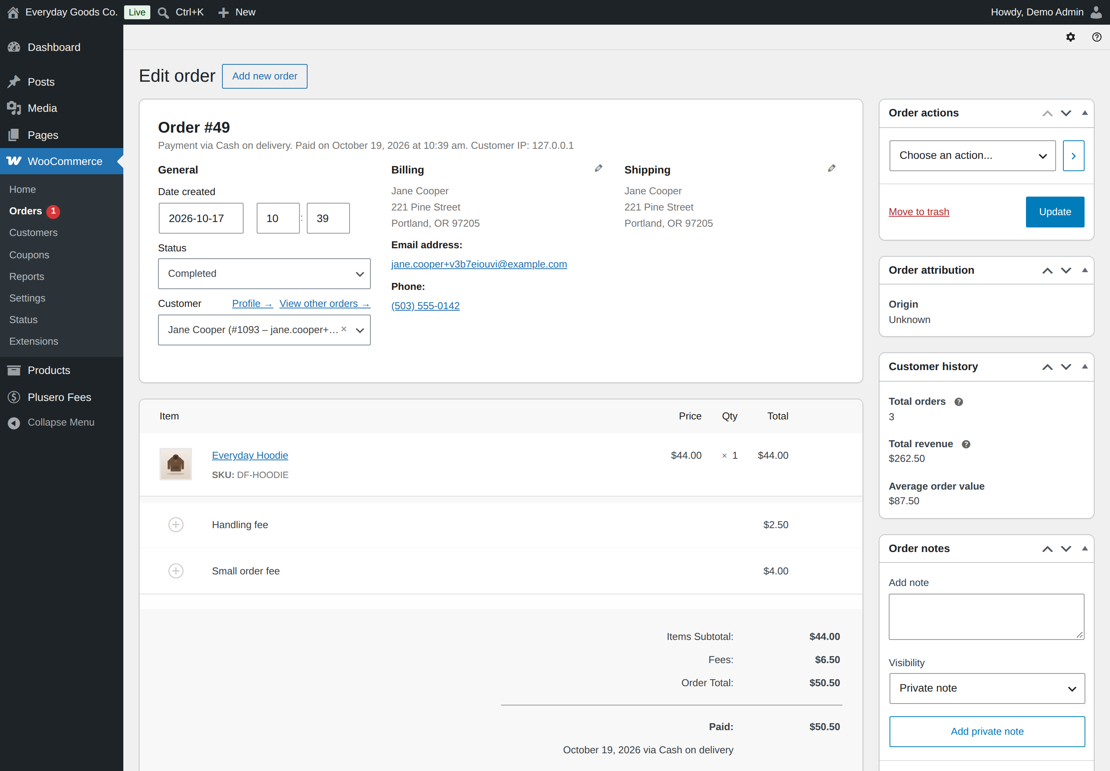1110x771 pixels.
Task: Click the plus circle icon beside Small order fee
Action: (x=176, y=571)
